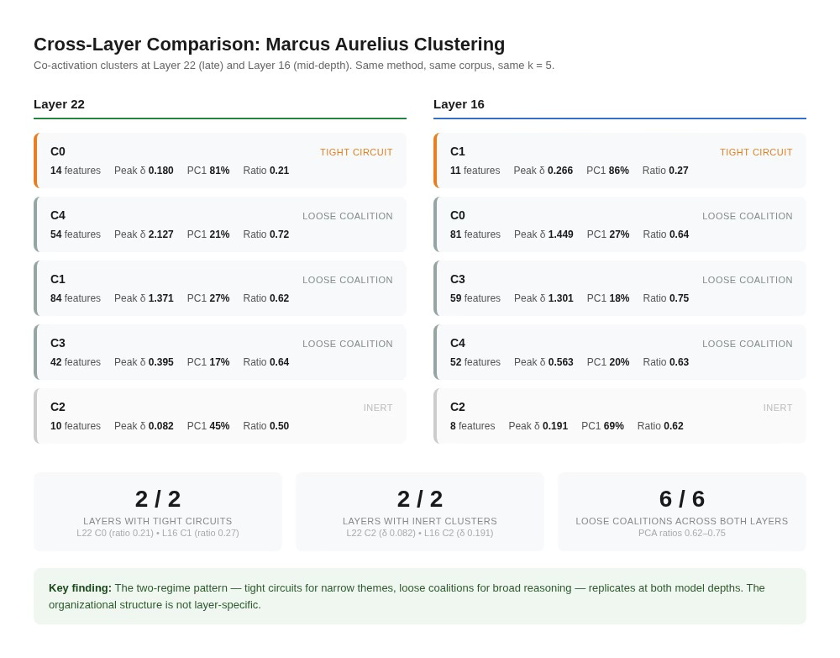Select '52 features' in Layer 16 C4
840x658 pixels.
click(475, 361)
